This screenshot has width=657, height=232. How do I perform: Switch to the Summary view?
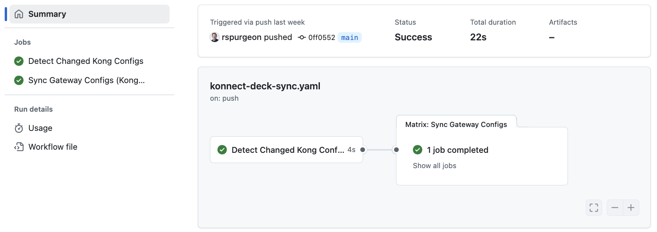47,14
